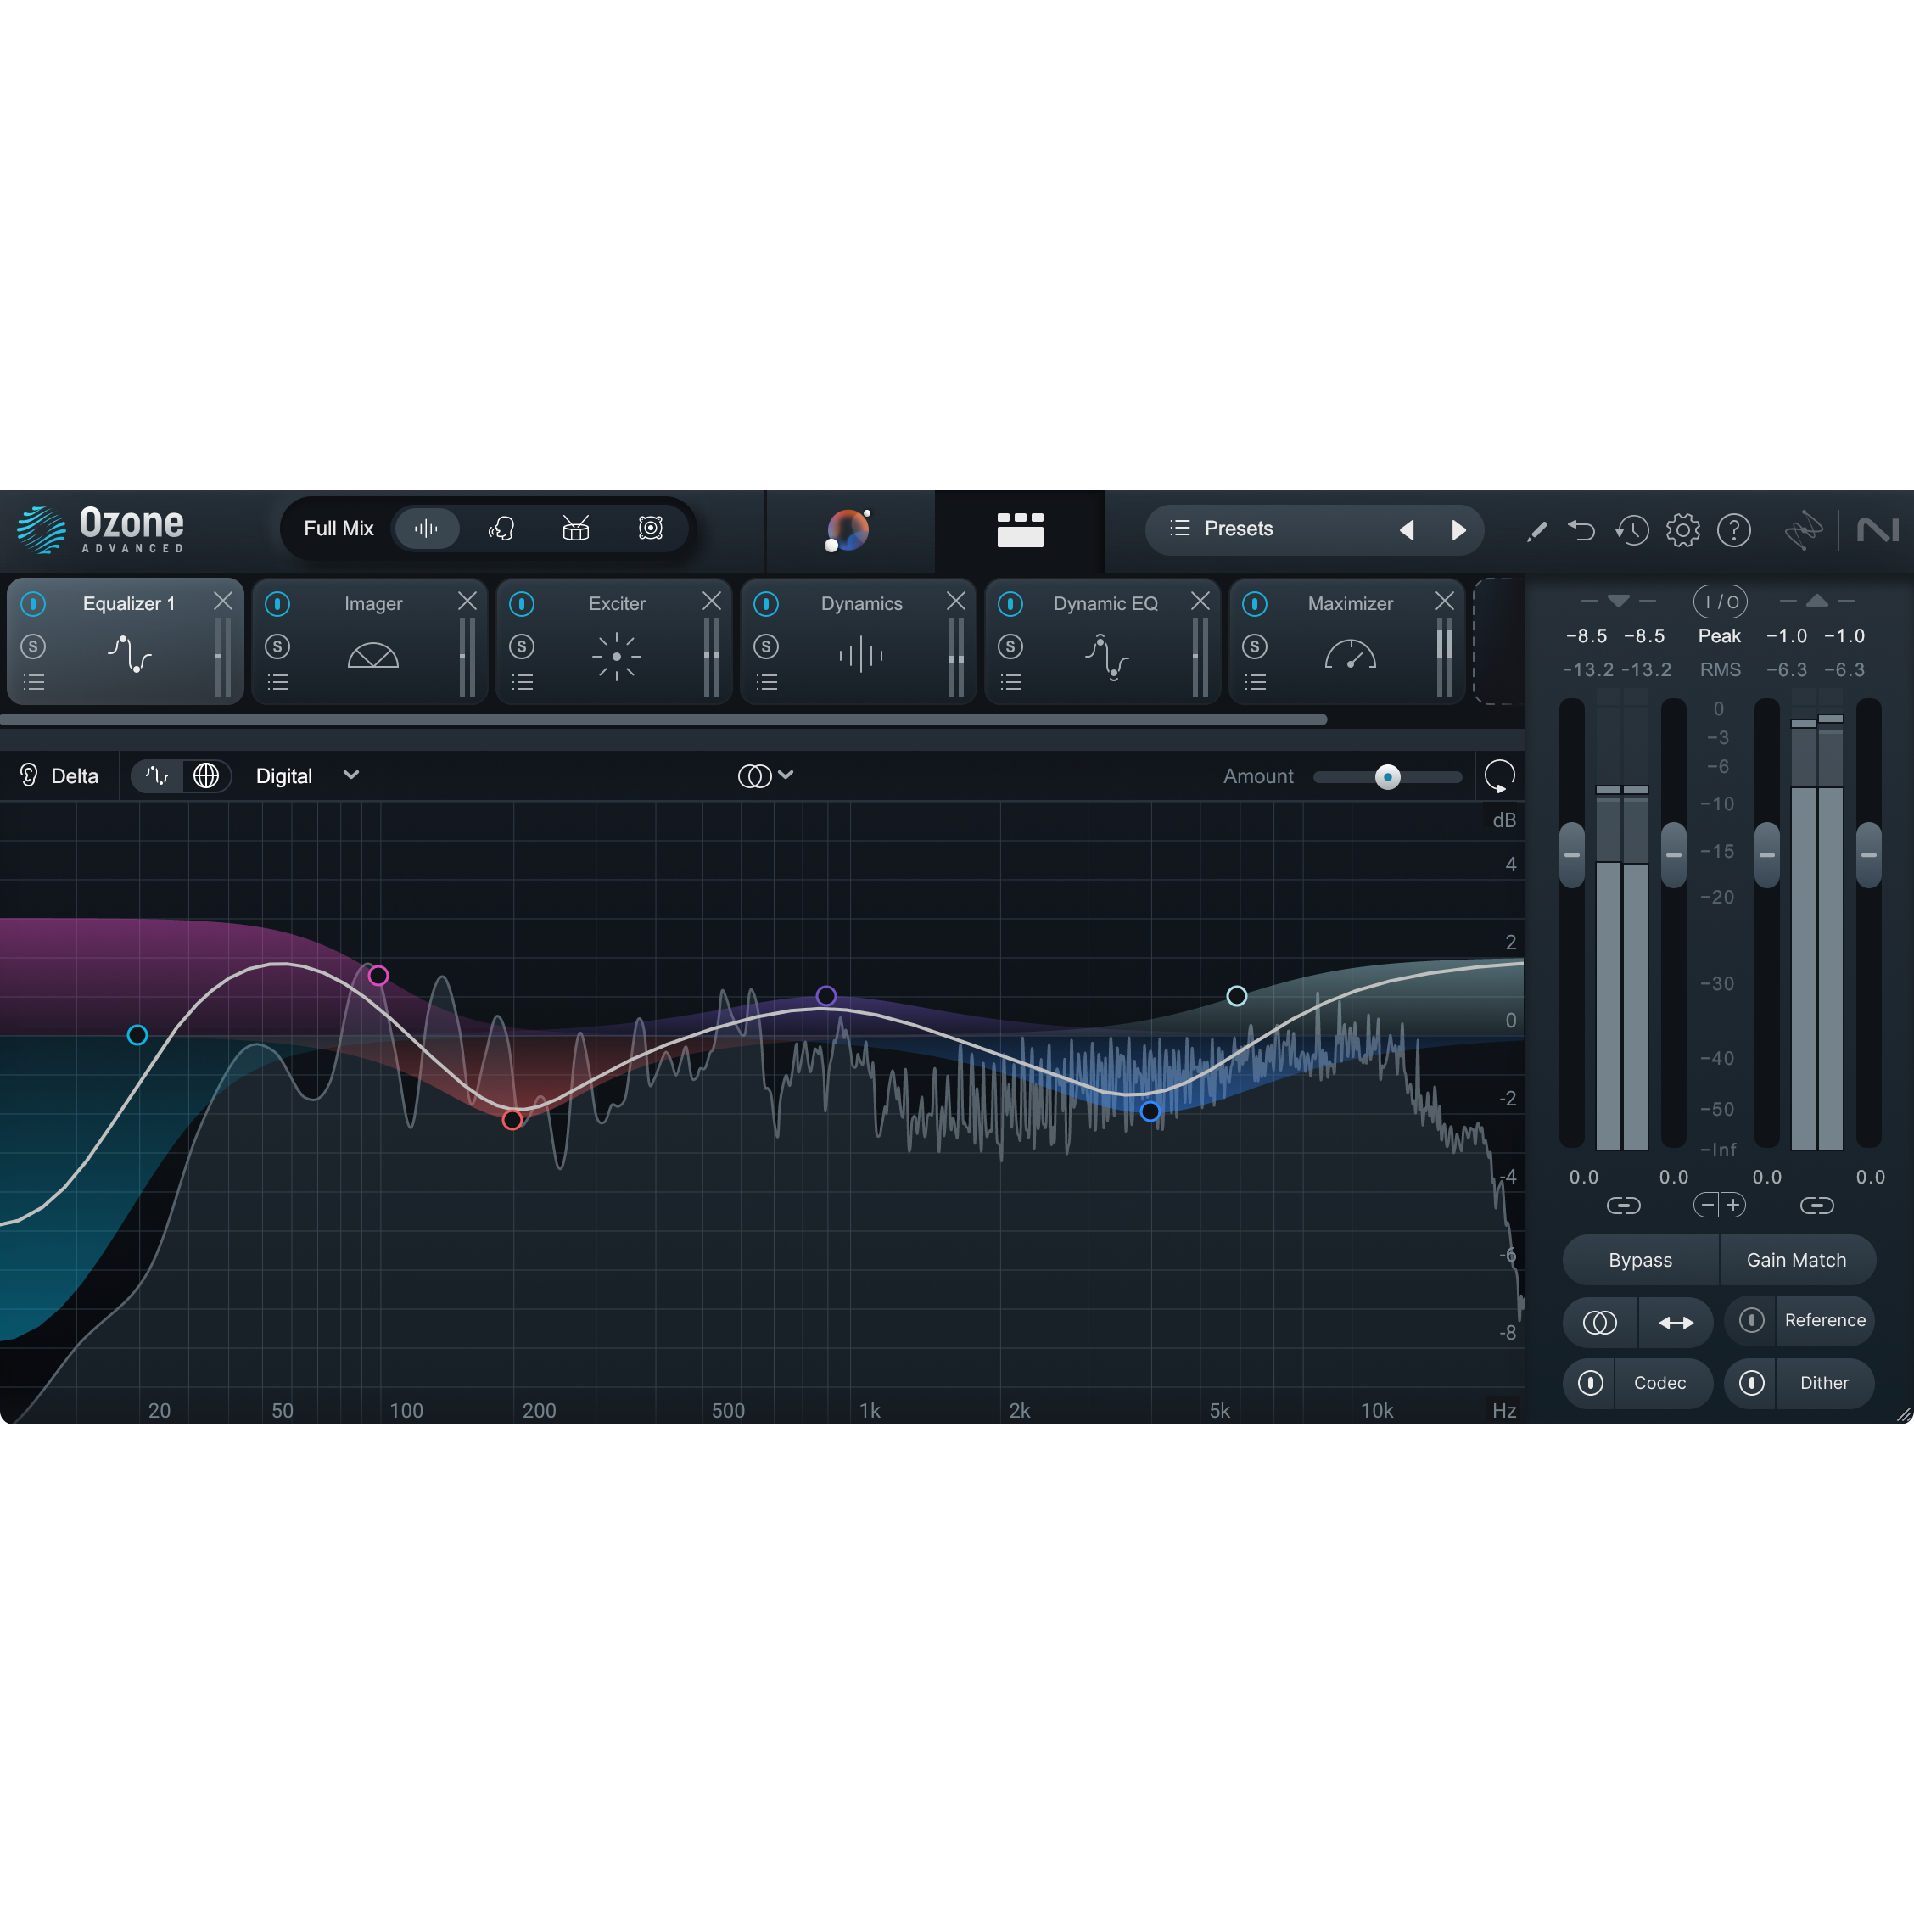This screenshot has height=1914, width=1914.
Task: Click the undo arrow icon beside Presets
Action: click(x=1582, y=530)
